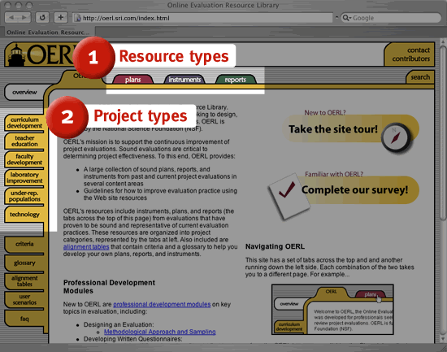The image size is (447, 352).
Task: Open the search tab
Action: tap(420, 77)
